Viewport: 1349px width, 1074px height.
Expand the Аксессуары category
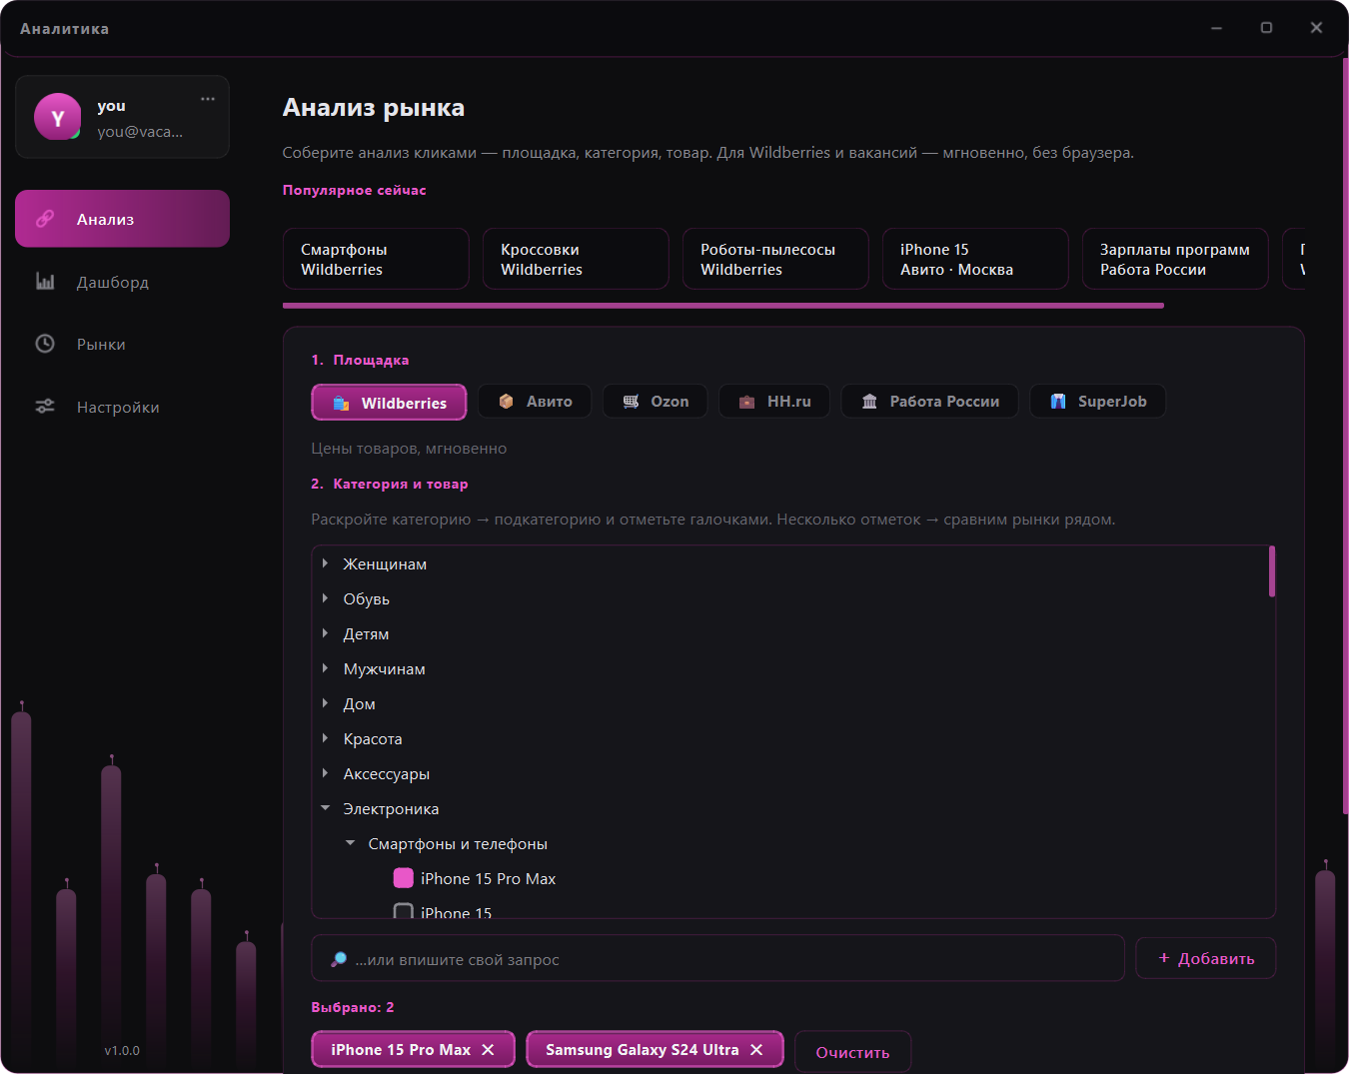tap(325, 773)
